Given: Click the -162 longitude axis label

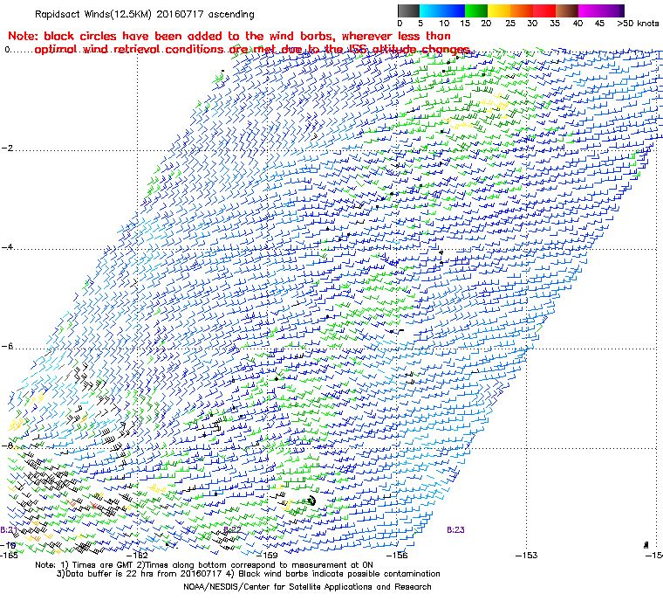Looking at the screenshot, I should tap(137, 555).
